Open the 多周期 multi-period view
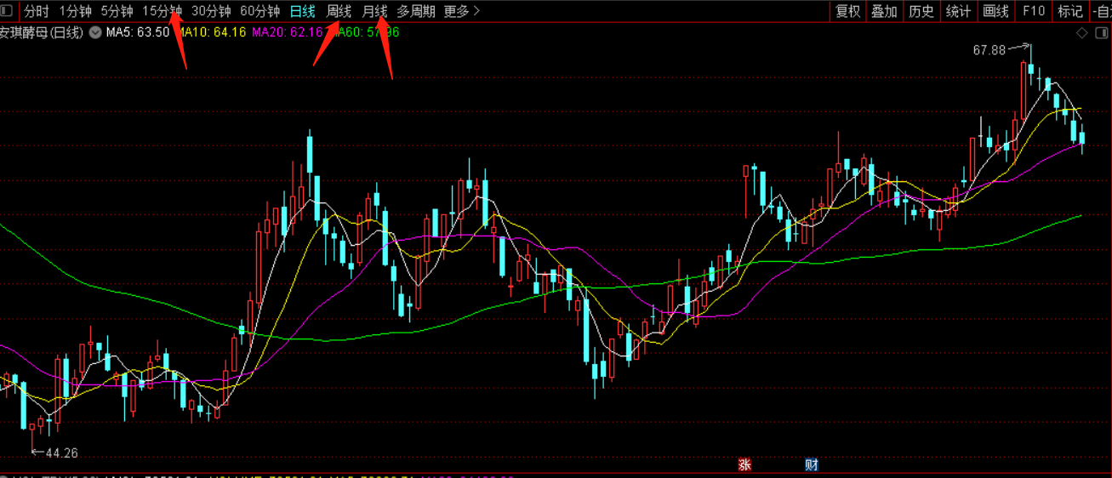Viewport: 1112px width, 478px height. point(416,11)
